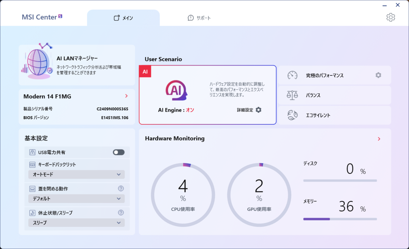409x249 pixels.
Task: Click the USB power share icon
Action: 32,153
